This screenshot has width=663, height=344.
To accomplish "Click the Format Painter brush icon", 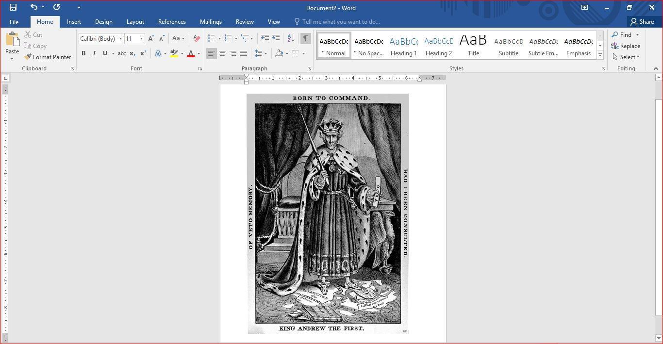I will tap(28, 57).
